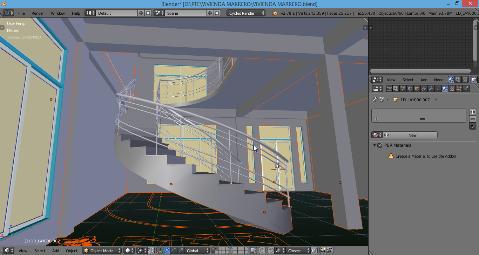The width and height of the screenshot is (479, 255).
Task: Open the Modifiers tab (wrench icon)
Action: tap(431, 89)
